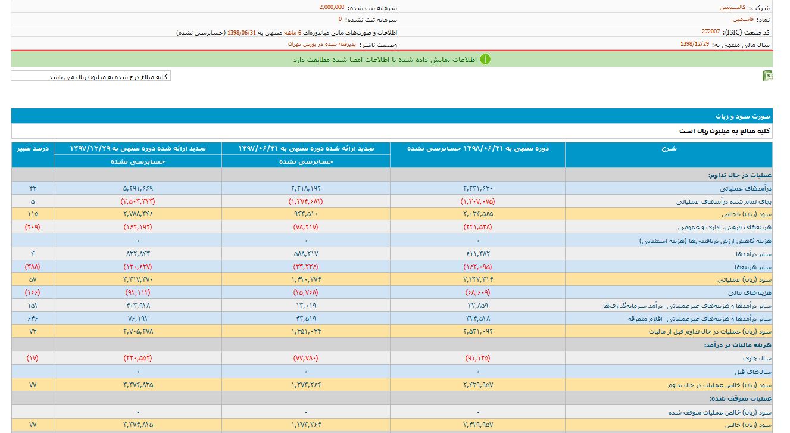Click the operating revenue value ۵,۲۹۱,۶۶۹
790x433 pixels.
click(138, 188)
